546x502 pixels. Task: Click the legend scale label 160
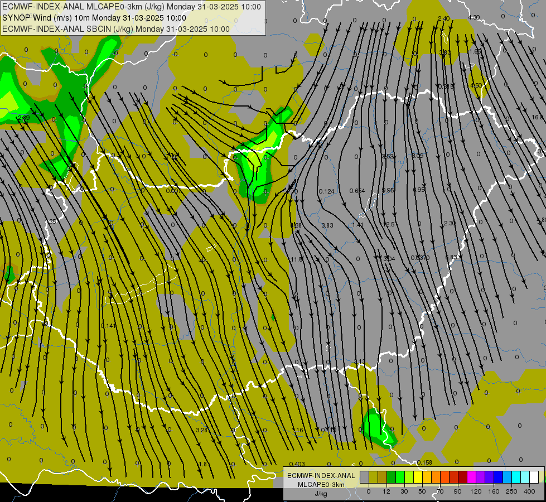494,491
